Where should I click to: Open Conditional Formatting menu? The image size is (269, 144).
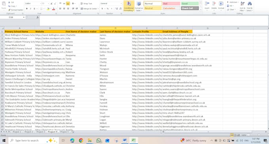click(x=129, y=6)
